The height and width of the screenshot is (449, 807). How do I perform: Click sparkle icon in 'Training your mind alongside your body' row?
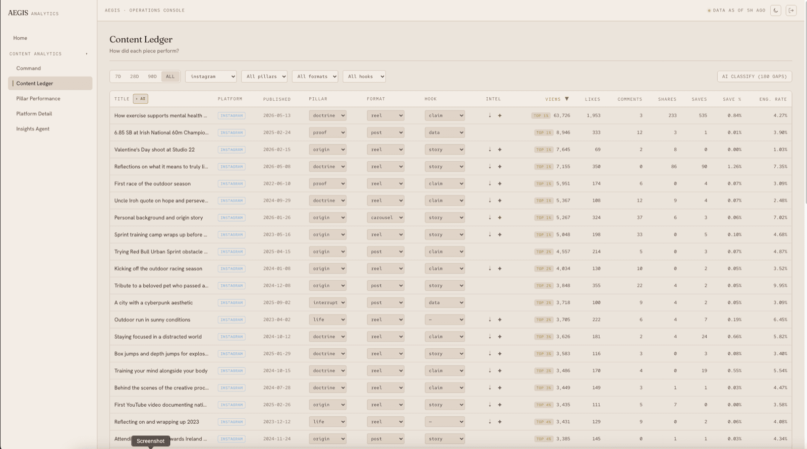500,370
